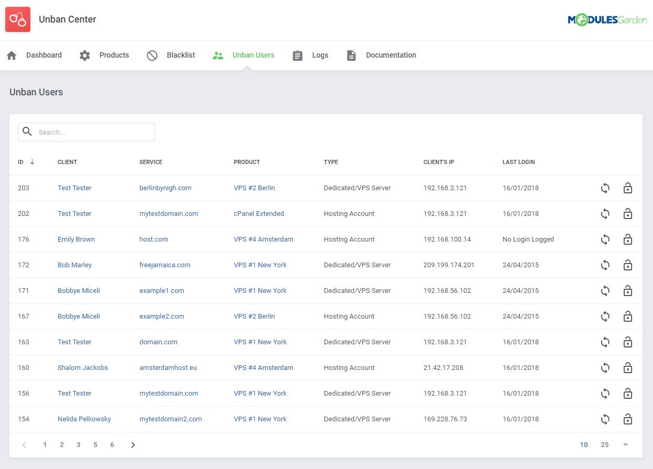
Task: Click unlock icon for ID 163
Action: click(627, 342)
